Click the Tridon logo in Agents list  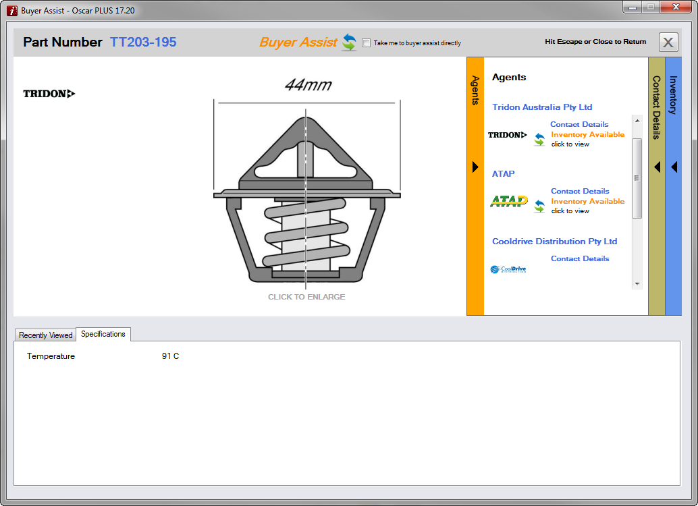508,135
